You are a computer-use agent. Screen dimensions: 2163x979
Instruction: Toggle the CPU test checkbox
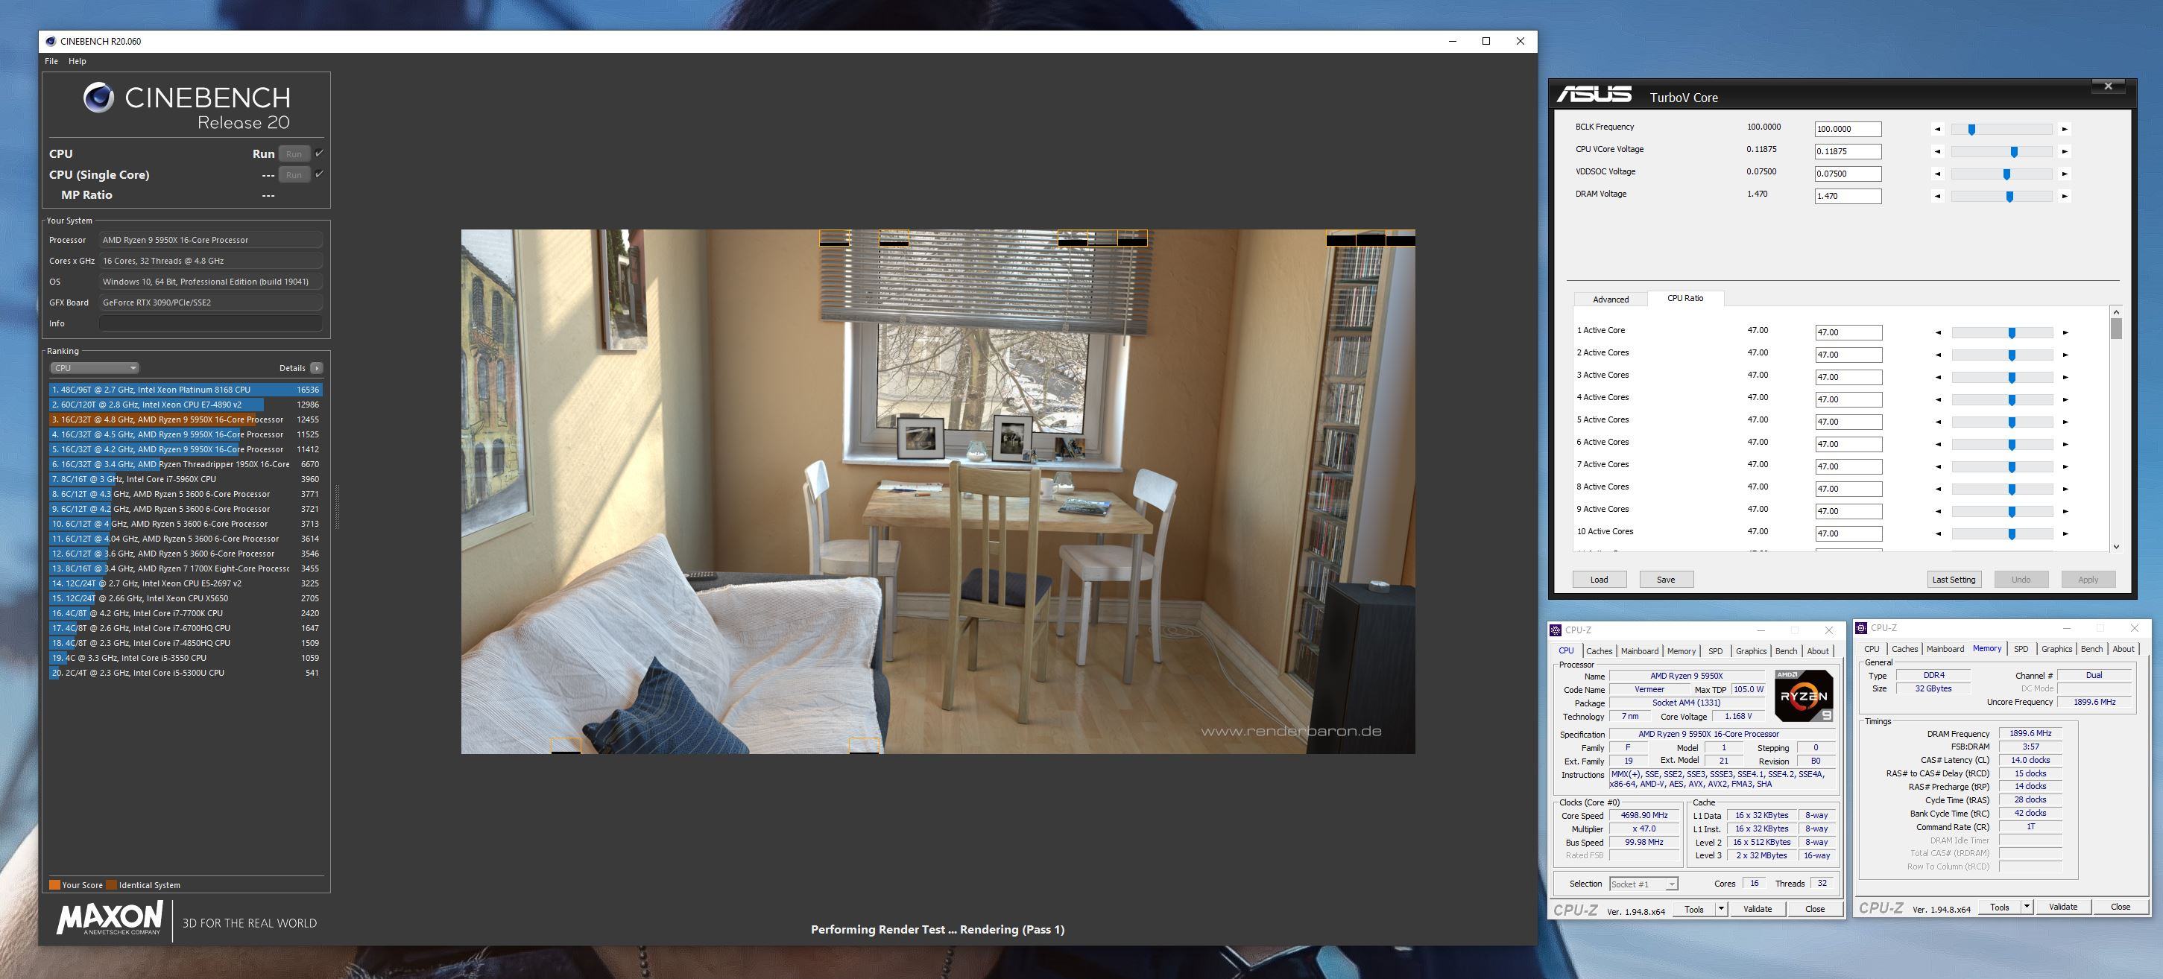tap(319, 153)
